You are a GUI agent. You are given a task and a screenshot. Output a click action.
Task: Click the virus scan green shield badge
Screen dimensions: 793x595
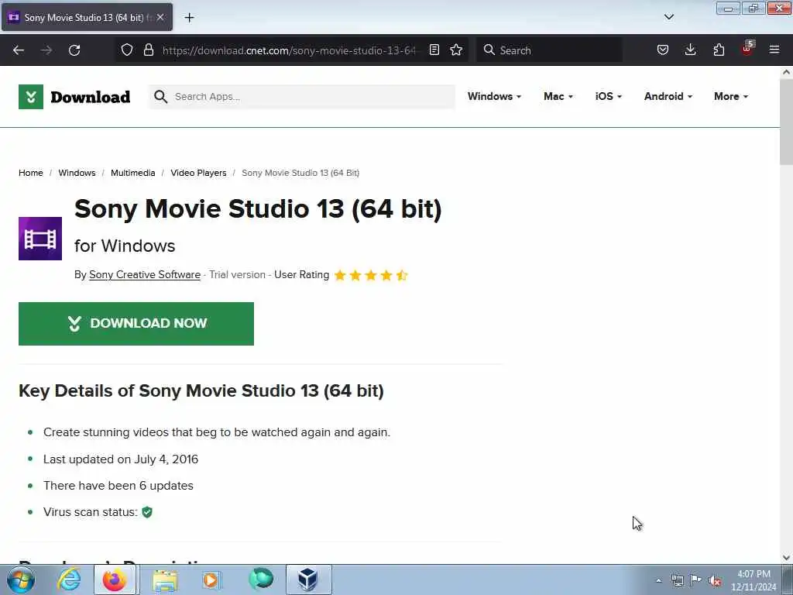pyautogui.click(x=147, y=512)
